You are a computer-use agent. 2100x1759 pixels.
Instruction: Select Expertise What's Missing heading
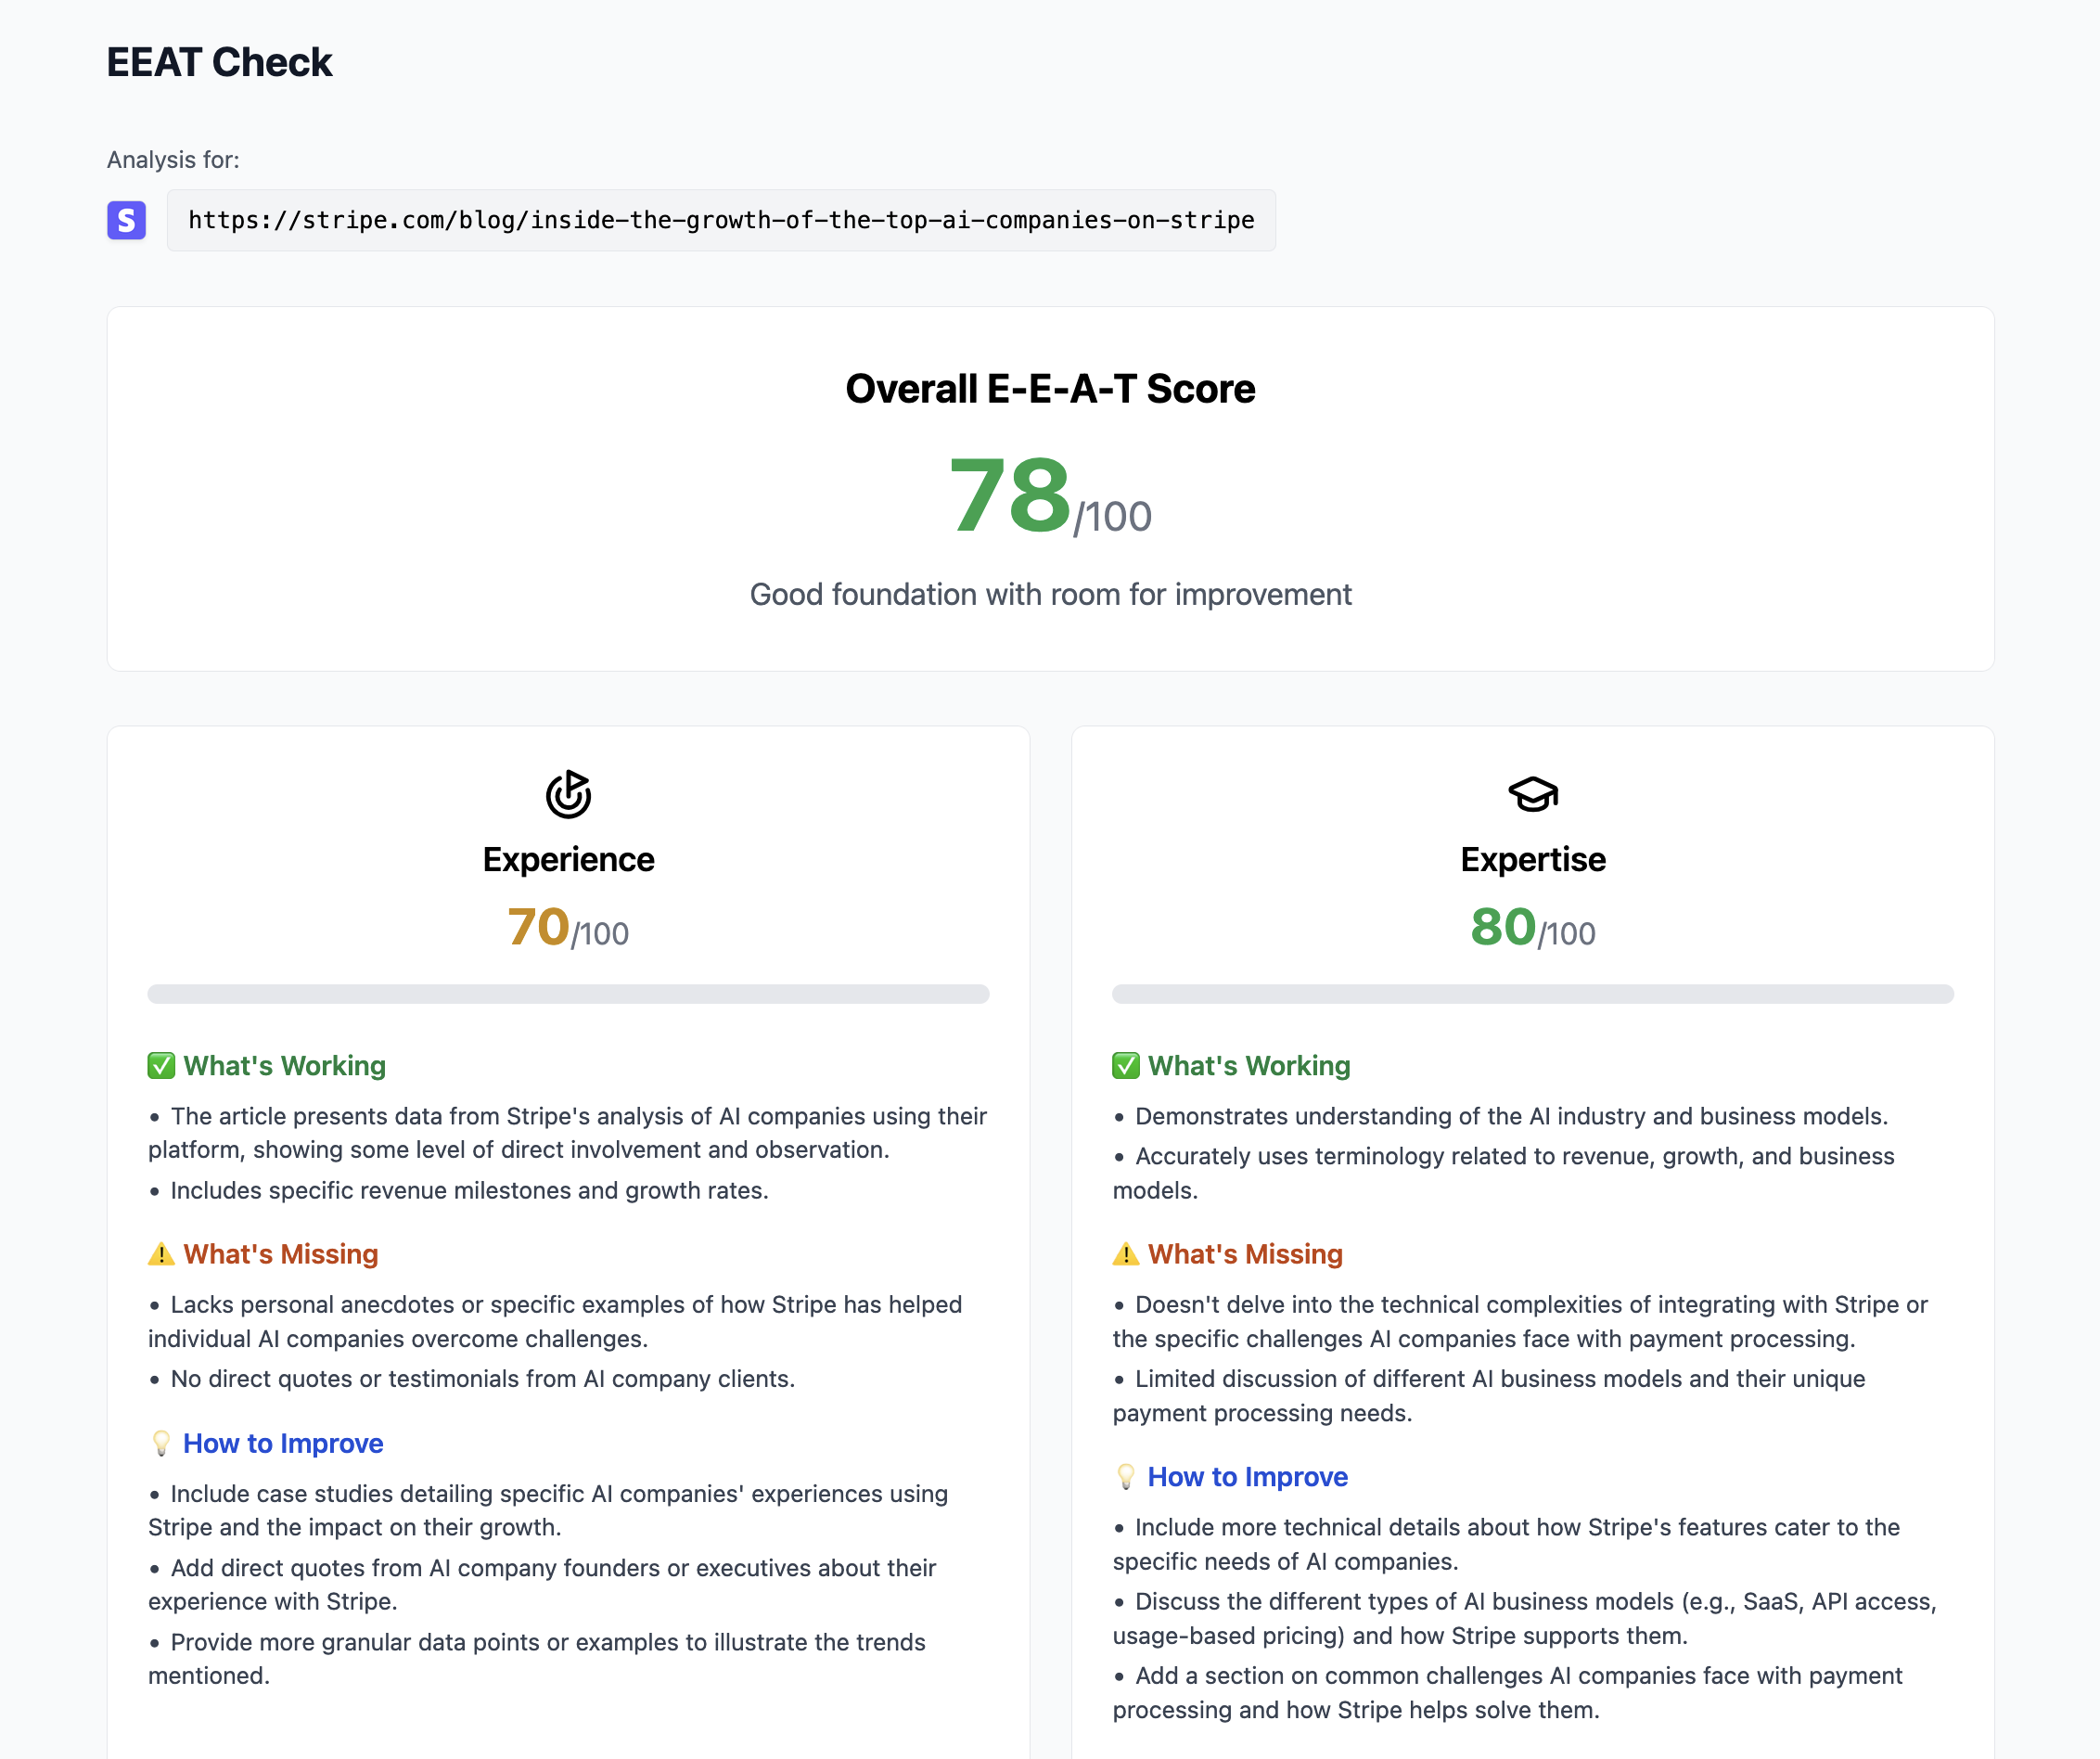[1245, 1254]
